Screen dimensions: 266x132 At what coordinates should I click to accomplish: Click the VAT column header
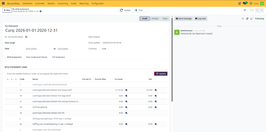(x=150, y=79)
